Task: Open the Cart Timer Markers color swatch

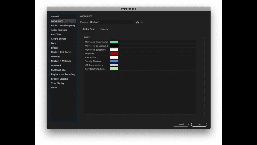Action: click(114, 69)
